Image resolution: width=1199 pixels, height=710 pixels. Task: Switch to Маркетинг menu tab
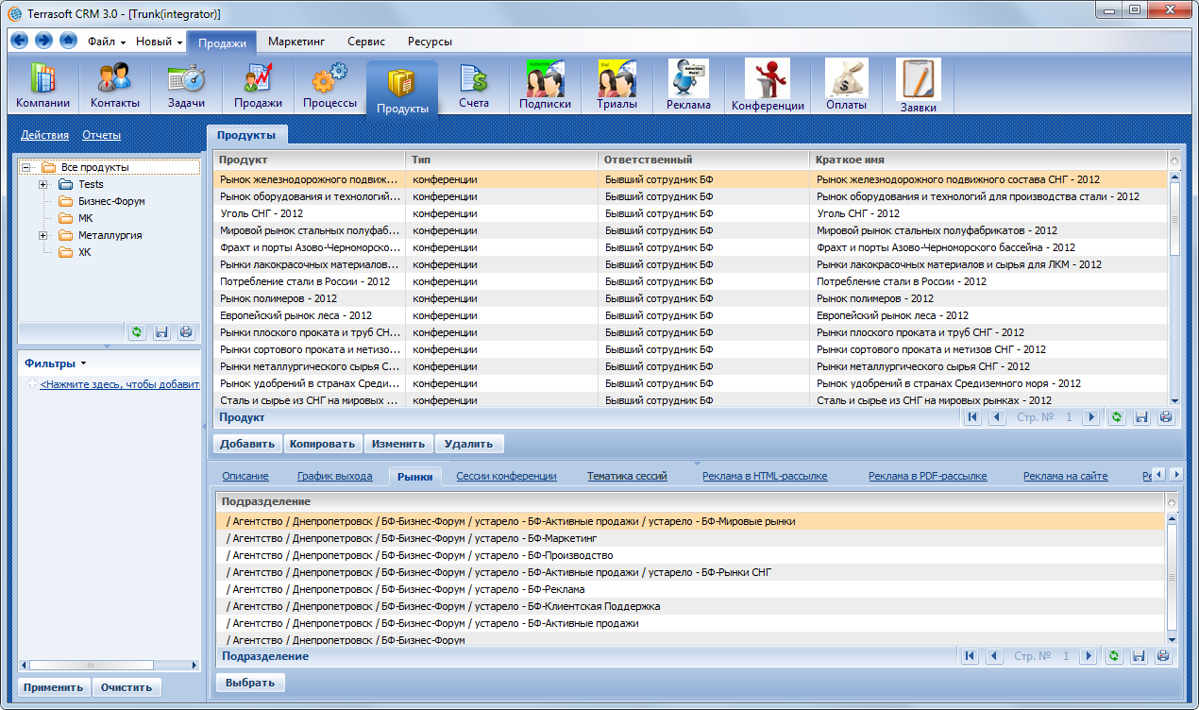[296, 42]
